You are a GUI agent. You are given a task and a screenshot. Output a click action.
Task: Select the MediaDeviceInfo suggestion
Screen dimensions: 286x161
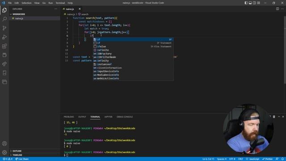point(133,75)
